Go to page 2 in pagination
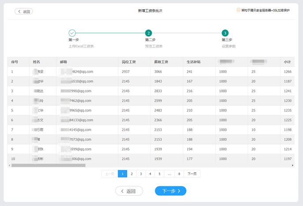This screenshot has height=206, width=303. point(131,174)
